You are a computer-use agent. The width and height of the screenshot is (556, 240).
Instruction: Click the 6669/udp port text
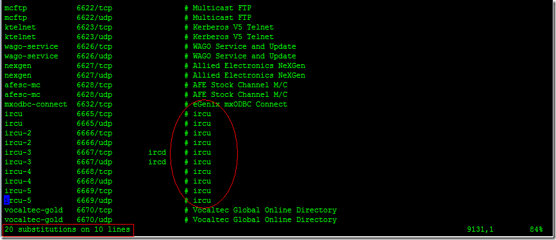pos(94,201)
